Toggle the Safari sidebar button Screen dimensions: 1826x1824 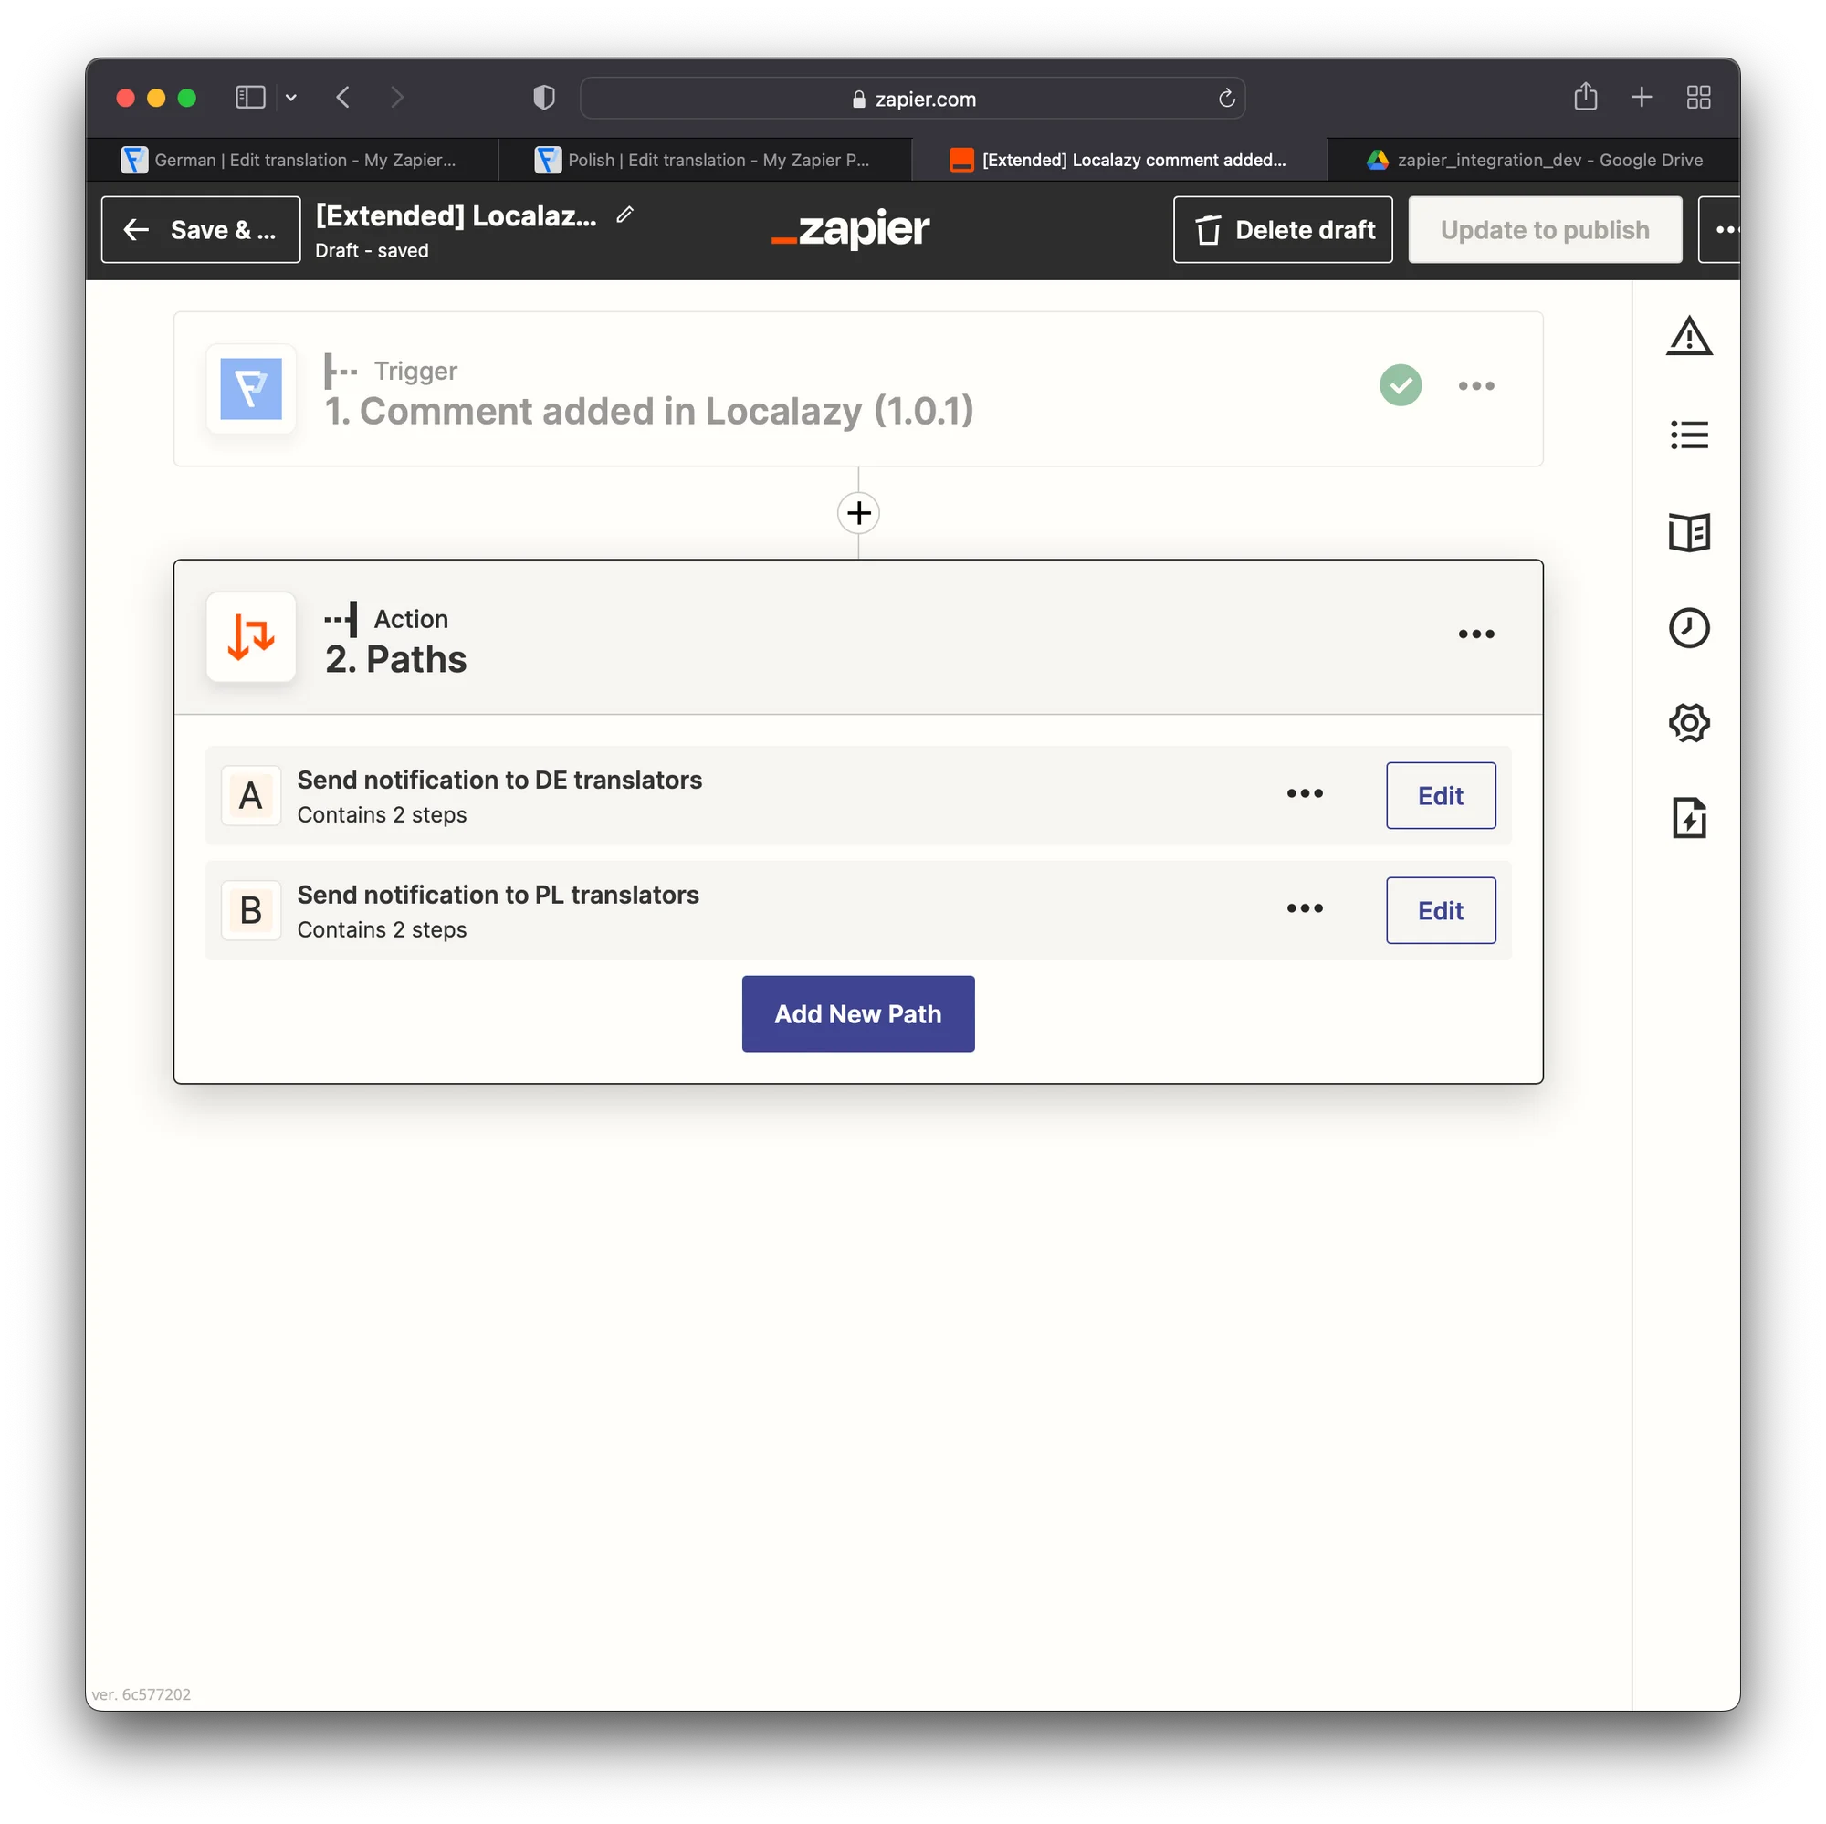(249, 98)
